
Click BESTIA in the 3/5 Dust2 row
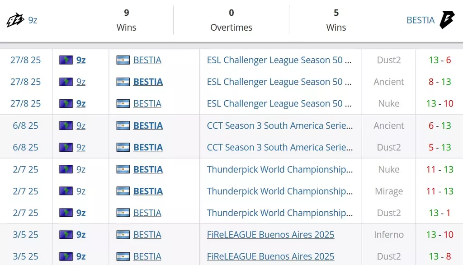tap(147, 256)
